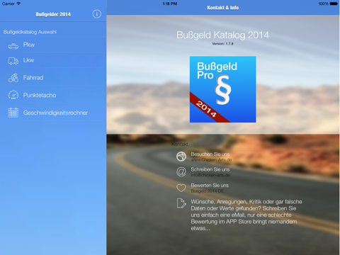
Task: Click the Bußgelder 2014 header title
Action: tap(53, 14)
